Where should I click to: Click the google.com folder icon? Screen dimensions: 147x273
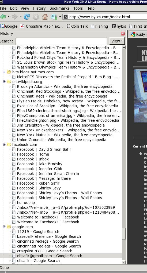(x=9, y=227)
